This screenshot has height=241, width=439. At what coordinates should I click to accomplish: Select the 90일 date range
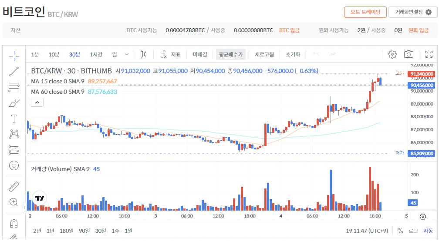coord(84,231)
